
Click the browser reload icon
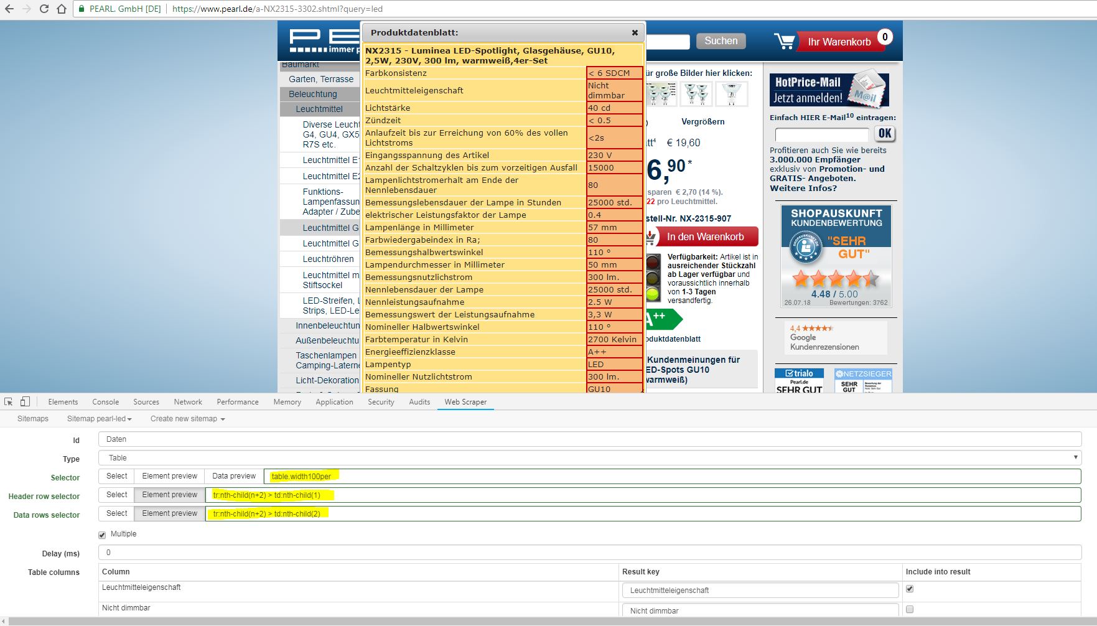44,9
